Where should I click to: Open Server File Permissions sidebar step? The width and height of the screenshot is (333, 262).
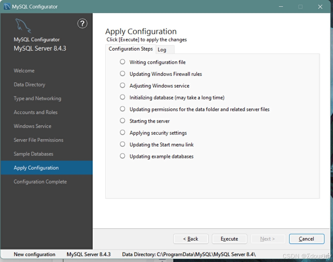click(39, 140)
